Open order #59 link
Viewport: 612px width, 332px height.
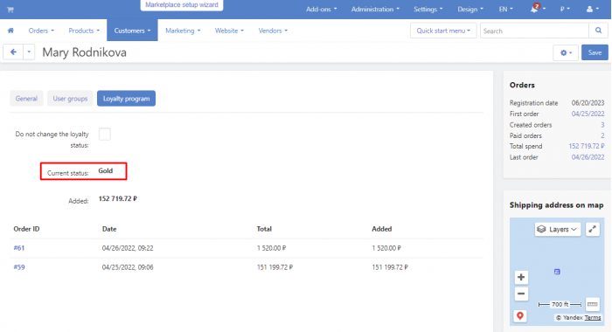(19, 267)
